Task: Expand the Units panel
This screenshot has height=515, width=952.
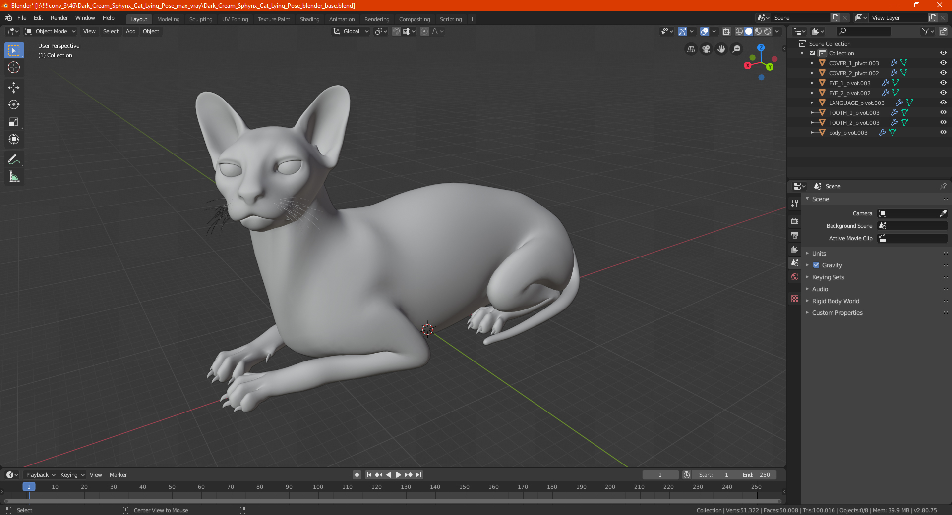Action: pyautogui.click(x=819, y=253)
